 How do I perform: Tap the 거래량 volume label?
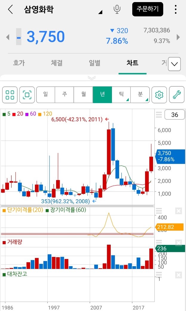click(12, 242)
